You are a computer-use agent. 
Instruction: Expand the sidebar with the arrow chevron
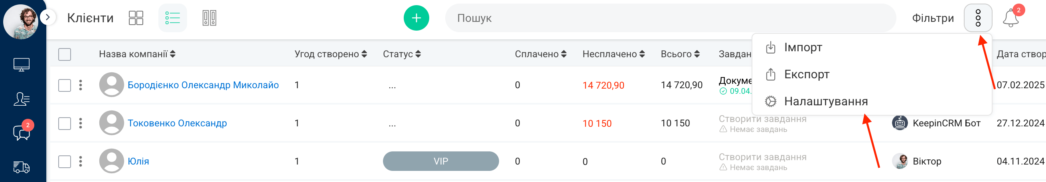[x=48, y=17]
